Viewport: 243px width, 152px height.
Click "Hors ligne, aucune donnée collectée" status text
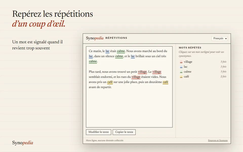click(105, 141)
